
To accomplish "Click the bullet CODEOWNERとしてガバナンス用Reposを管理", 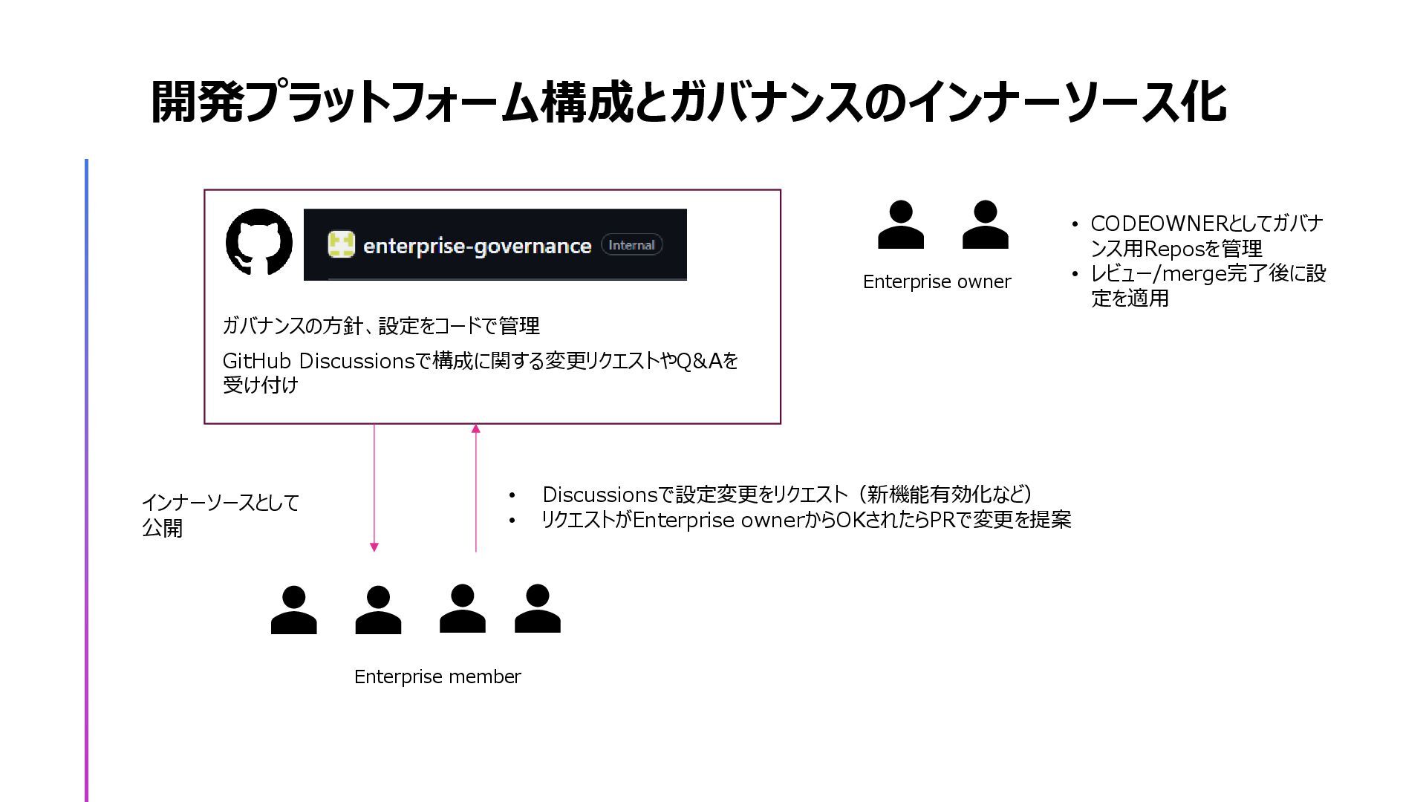I will (x=1207, y=236).
